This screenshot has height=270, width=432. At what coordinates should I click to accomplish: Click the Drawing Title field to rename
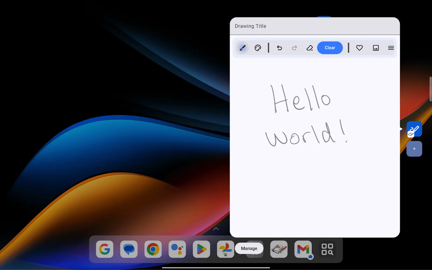250,26
